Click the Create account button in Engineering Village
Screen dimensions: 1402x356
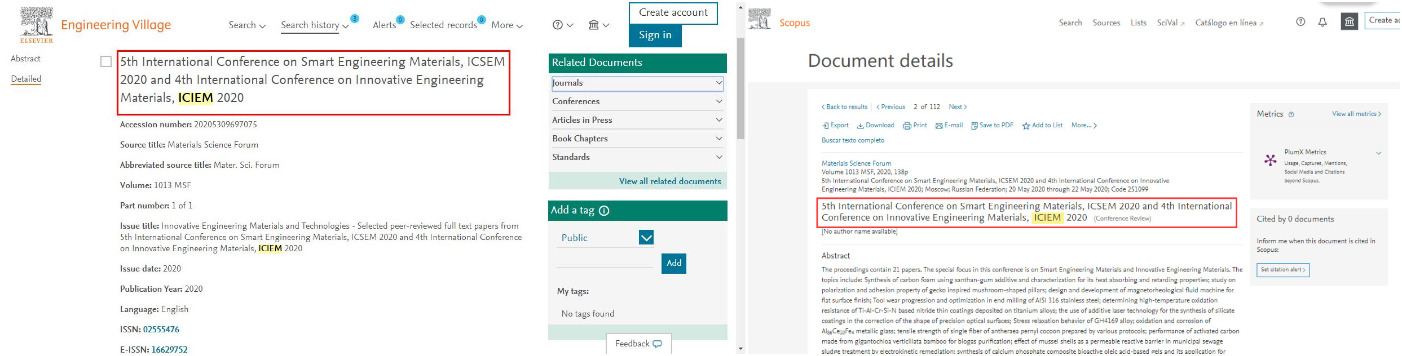[673, 13]
